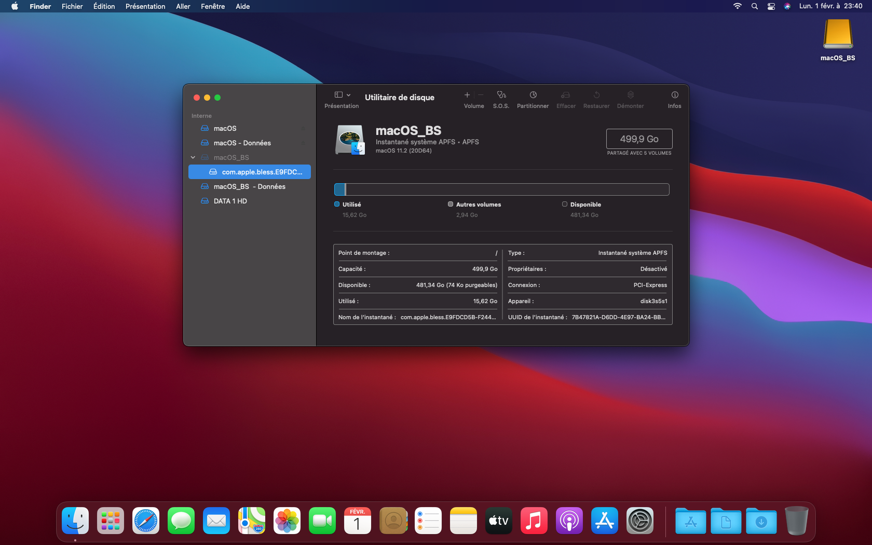Image resolution: width=872 pixels, height=545 pixels.
Task: Select macOS - Données volume
Action: point(250,143)
